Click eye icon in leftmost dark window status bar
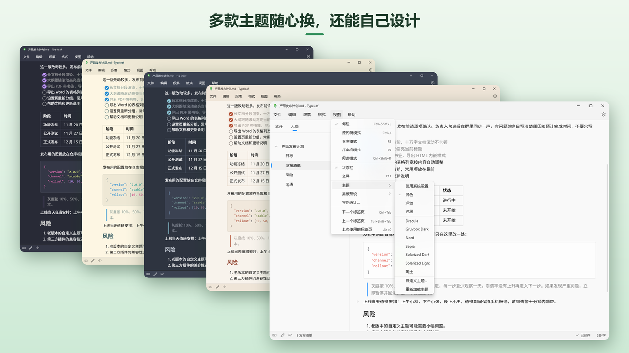The image size is (629, 353). [x=38, y=248]
